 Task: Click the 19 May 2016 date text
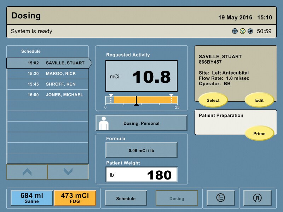point(235,17)
